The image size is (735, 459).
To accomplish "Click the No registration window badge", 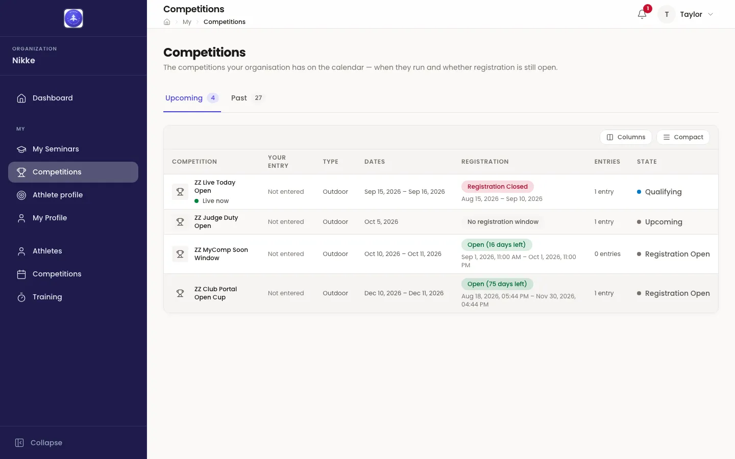I will [x=503, y=222].
